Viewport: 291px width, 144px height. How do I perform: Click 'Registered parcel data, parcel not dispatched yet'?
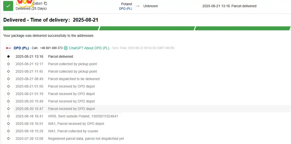(x=86, y=139)
